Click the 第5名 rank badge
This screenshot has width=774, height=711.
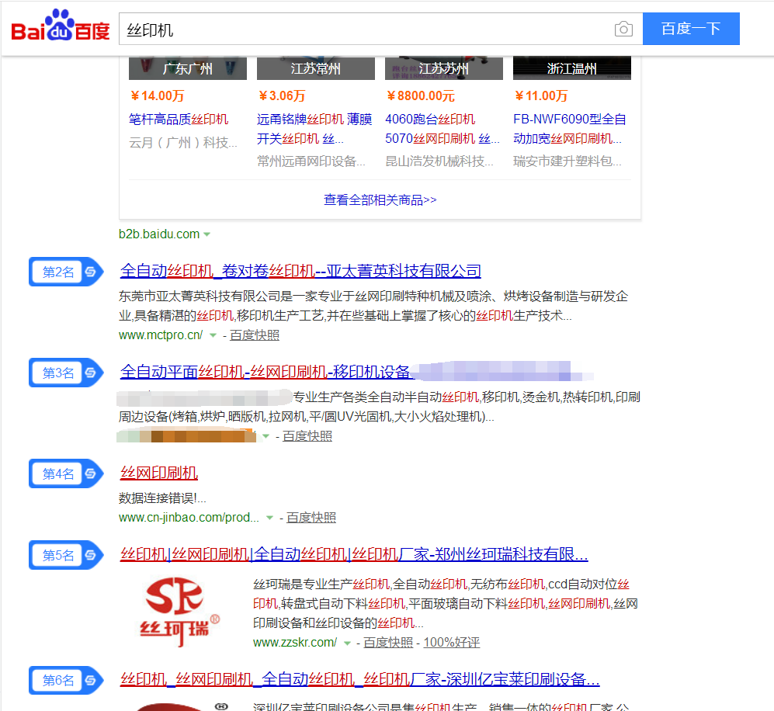pyautogui.click(x=66, y=555)
